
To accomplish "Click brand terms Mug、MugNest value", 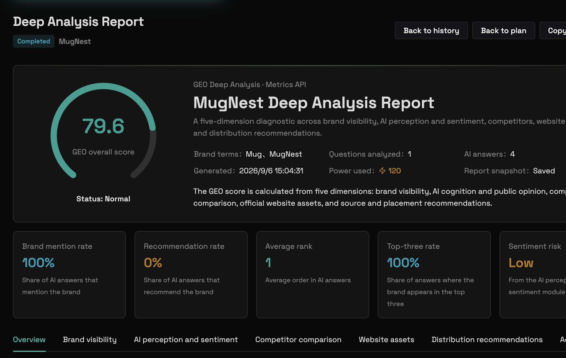I will click(274, 154).
